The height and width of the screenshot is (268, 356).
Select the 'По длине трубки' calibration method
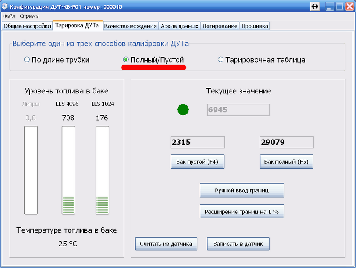tap(57, 60)
